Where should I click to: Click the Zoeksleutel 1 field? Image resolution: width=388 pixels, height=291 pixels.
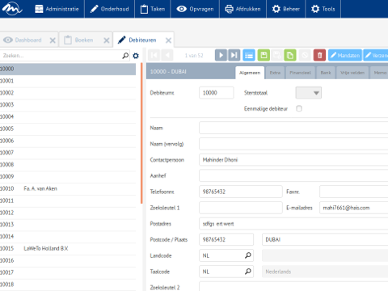pos(241,208)
